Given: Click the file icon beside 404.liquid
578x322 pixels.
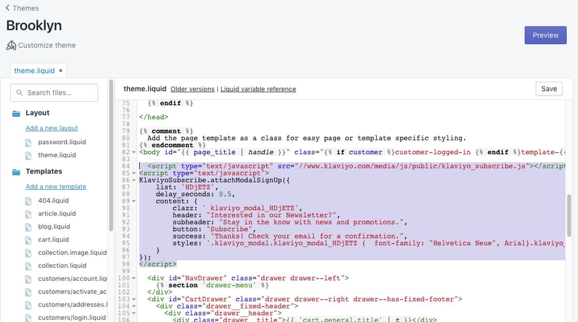Looking at the screenshot, I should (28, 201).
